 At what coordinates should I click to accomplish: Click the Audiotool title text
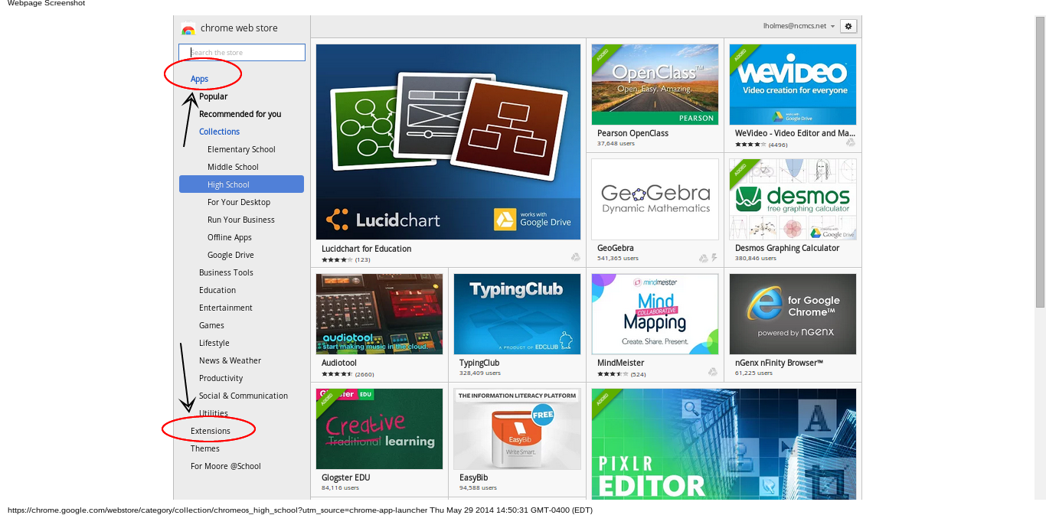coord(339,363)
